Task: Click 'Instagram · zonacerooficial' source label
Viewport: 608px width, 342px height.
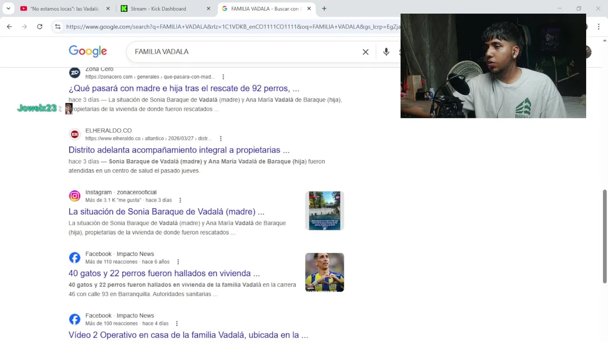Action: point(121,192)
